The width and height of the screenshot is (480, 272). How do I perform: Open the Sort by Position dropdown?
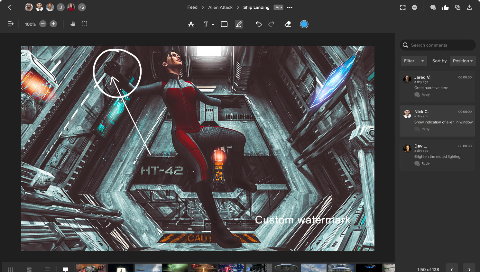[x=463, y=61]
